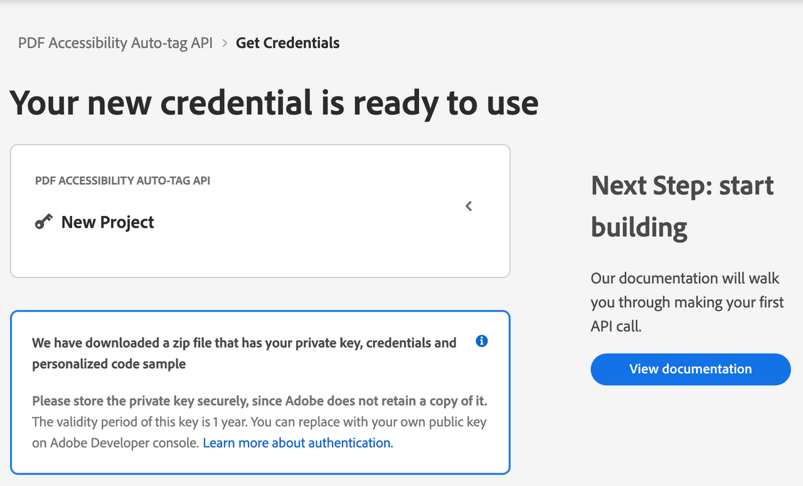The image size is (803, 486).
Task: Click the 'Your new credential is ready' heading
Action: [x=274, y=103]
